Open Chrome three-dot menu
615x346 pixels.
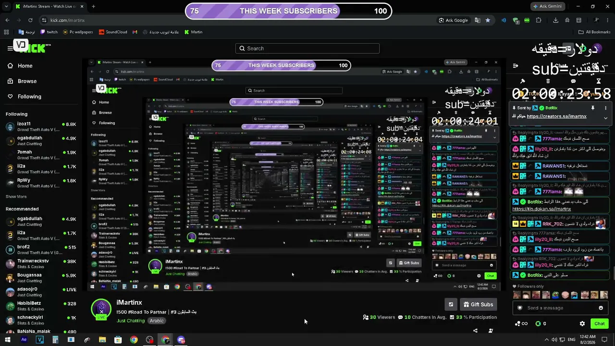pos(608,20)
